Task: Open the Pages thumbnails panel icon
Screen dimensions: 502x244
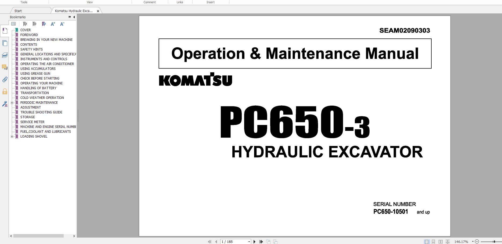Action: coord(5,43)
